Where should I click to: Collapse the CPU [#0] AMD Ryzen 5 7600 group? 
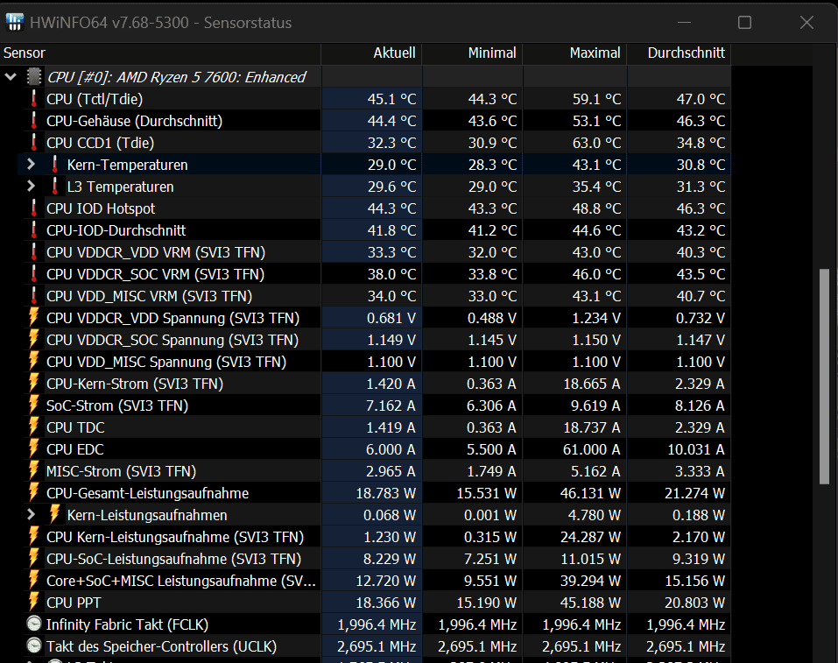(x=11, y=77)
